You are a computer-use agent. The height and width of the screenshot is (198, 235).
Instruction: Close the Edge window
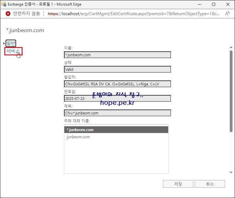[x=228, y=4]
